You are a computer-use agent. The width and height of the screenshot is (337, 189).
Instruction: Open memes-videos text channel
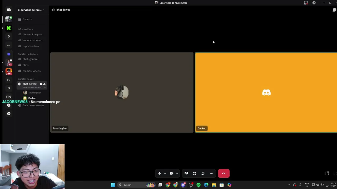click(32, 71)
